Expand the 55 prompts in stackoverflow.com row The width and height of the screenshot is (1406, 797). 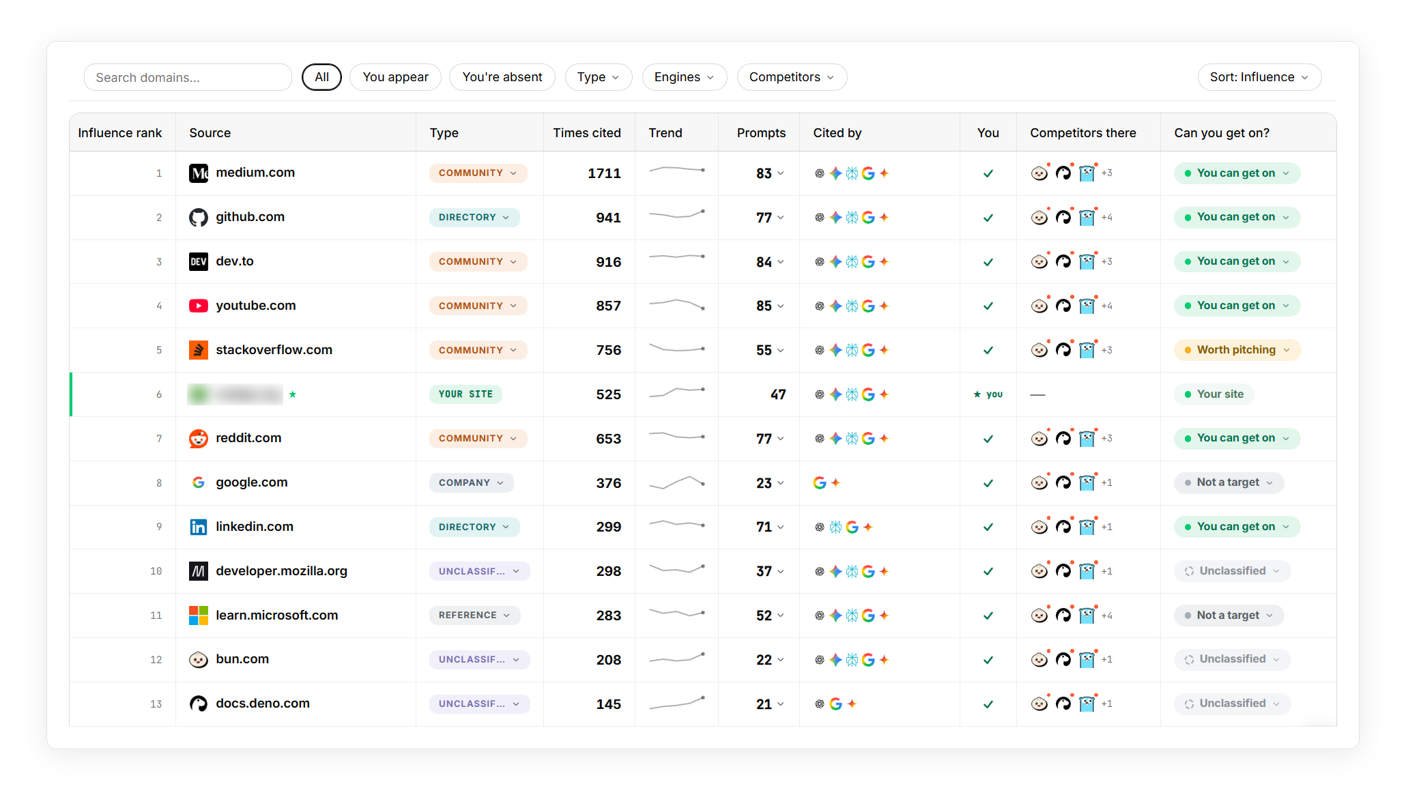coord(770,350)
